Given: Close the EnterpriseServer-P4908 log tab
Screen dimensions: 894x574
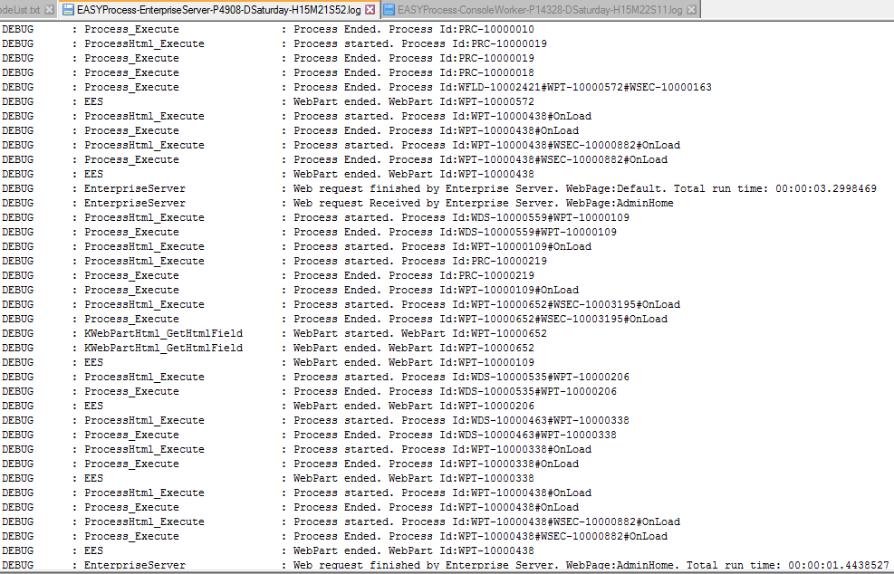Looking at the screenshot, I should tap(370, 10).
